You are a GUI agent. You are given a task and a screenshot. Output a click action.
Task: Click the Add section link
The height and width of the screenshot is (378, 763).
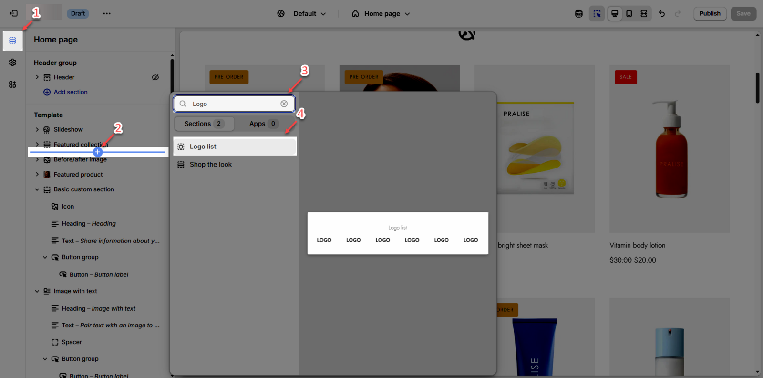point(70,92)
